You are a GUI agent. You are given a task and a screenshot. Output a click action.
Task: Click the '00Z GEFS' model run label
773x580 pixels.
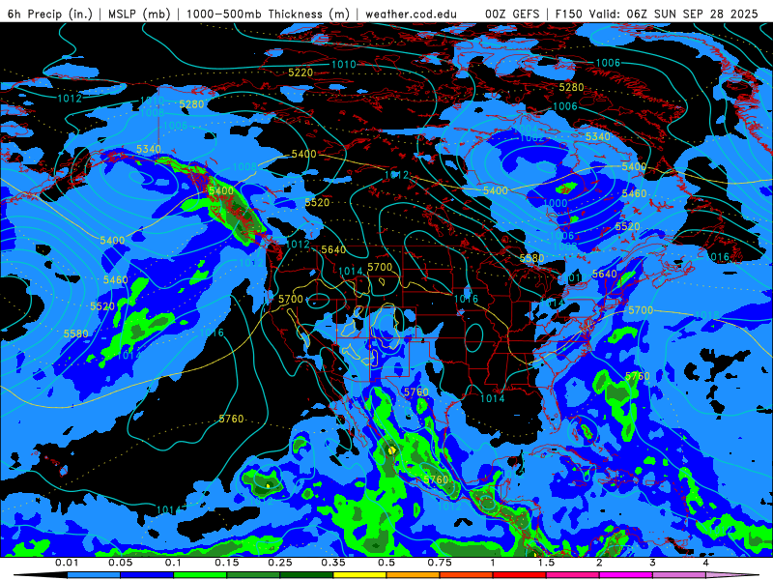pos(512,14)
